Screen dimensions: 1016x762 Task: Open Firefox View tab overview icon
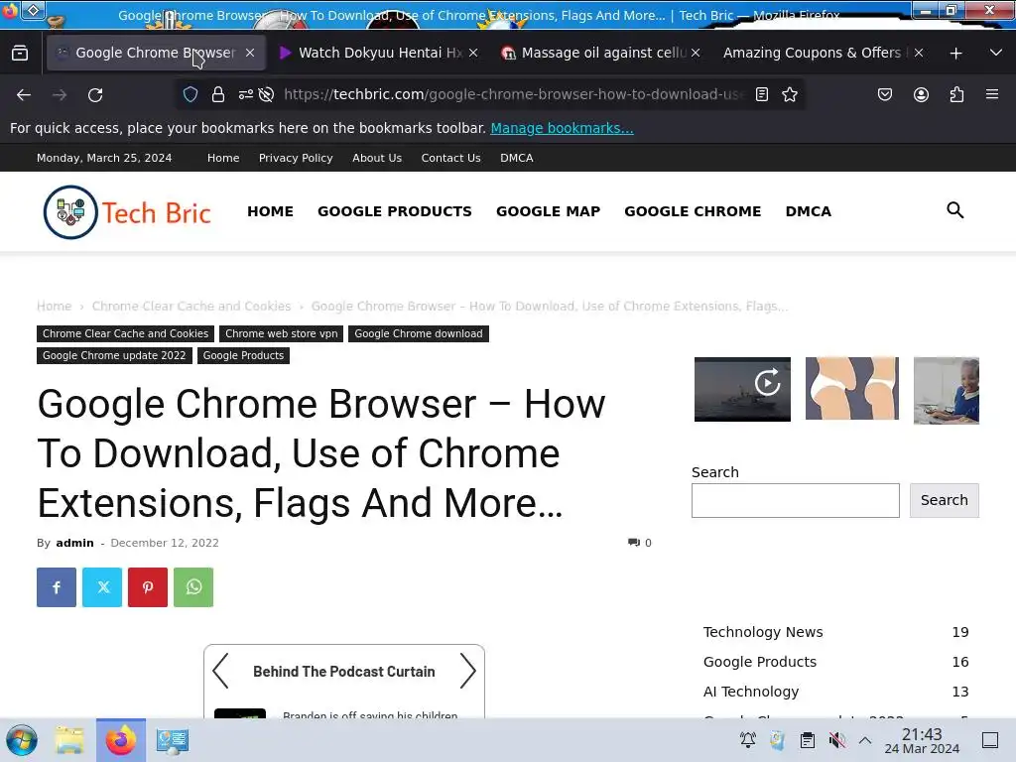click(20, 54)
